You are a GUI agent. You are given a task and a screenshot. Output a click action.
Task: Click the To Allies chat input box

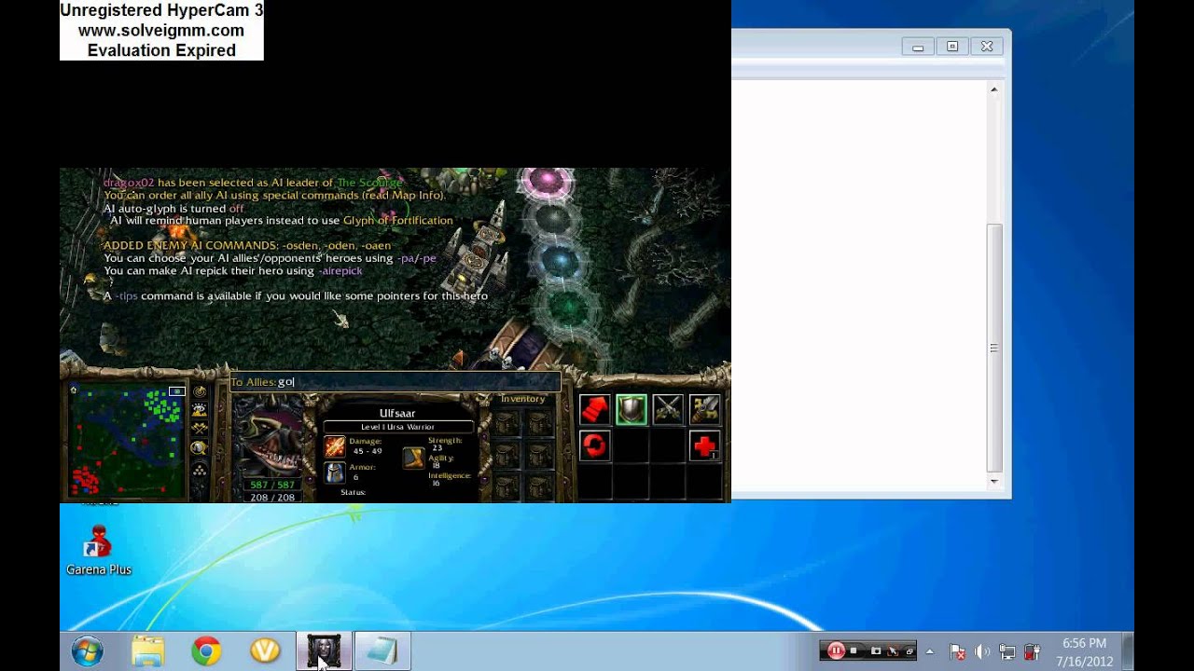[x=395, y=382]
